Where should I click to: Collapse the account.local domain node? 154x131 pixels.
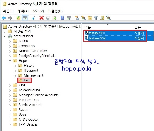[5, 36]
